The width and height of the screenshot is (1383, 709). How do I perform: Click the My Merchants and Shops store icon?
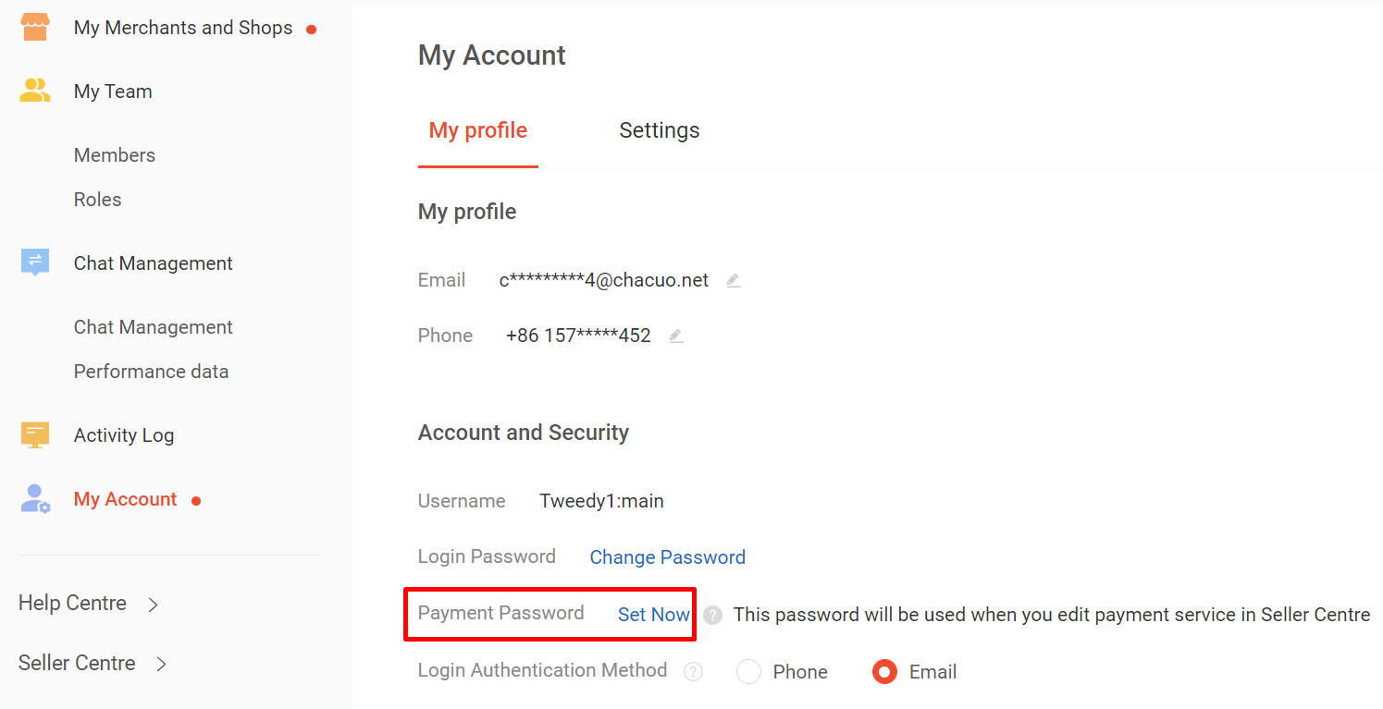34,28
